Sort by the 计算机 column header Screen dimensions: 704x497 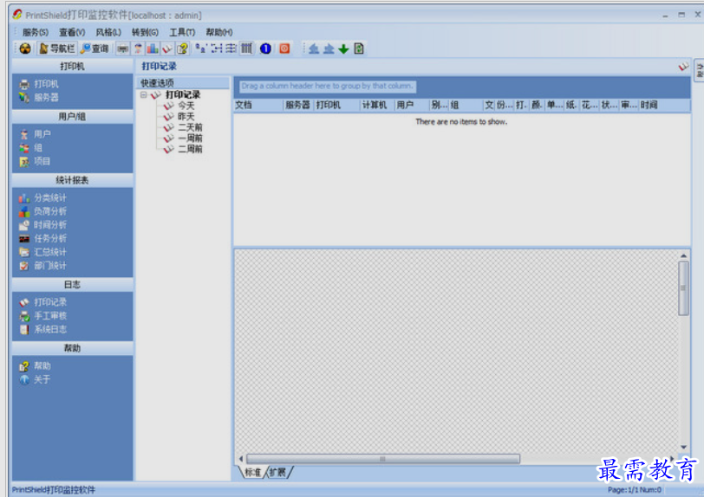point(376,105)
